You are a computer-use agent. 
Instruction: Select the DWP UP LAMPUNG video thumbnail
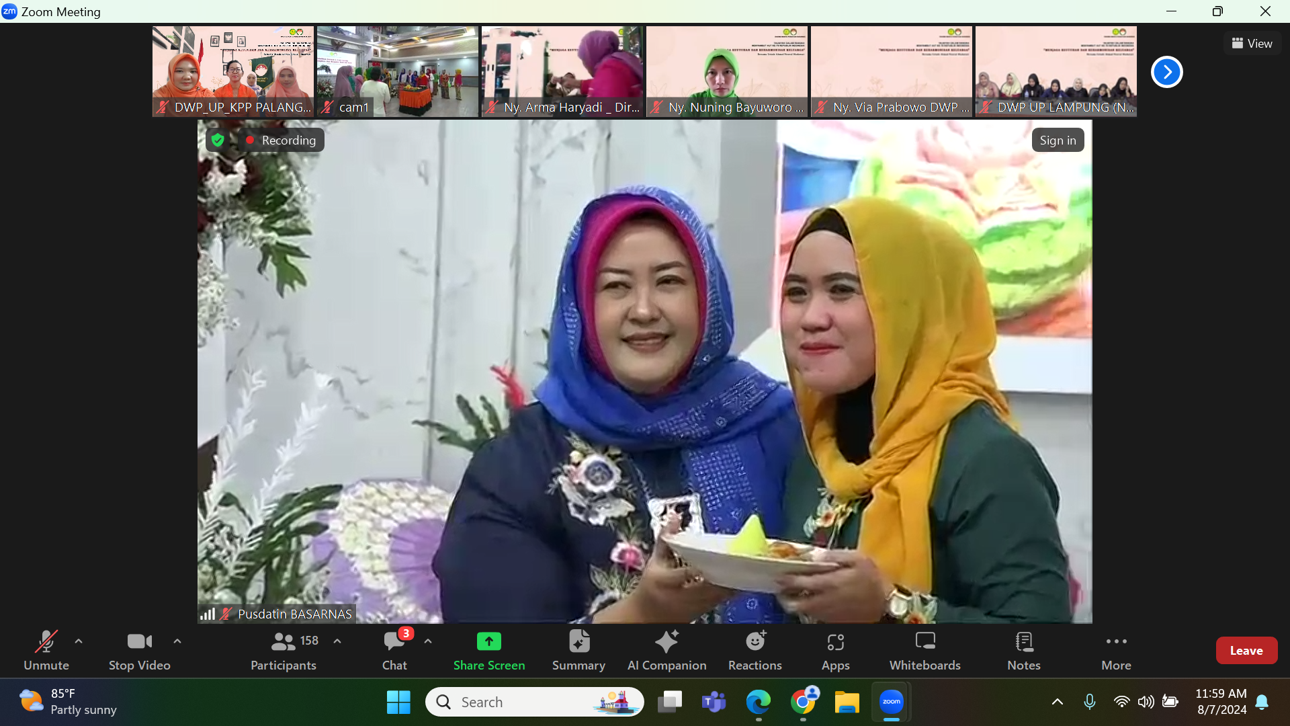[1056, 71]
